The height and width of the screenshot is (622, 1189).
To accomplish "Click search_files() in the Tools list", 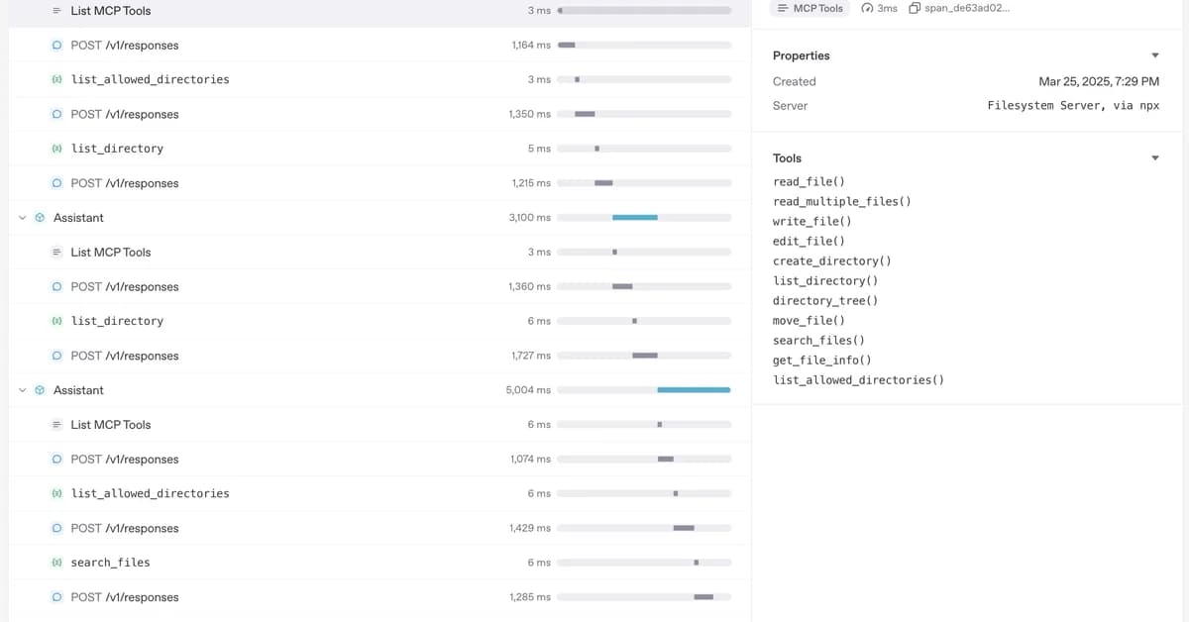I will [818, 341].
